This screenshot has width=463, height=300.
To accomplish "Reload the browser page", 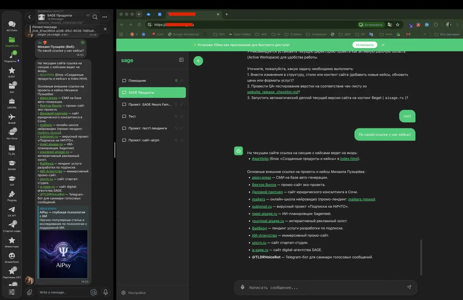I will 139,25.
